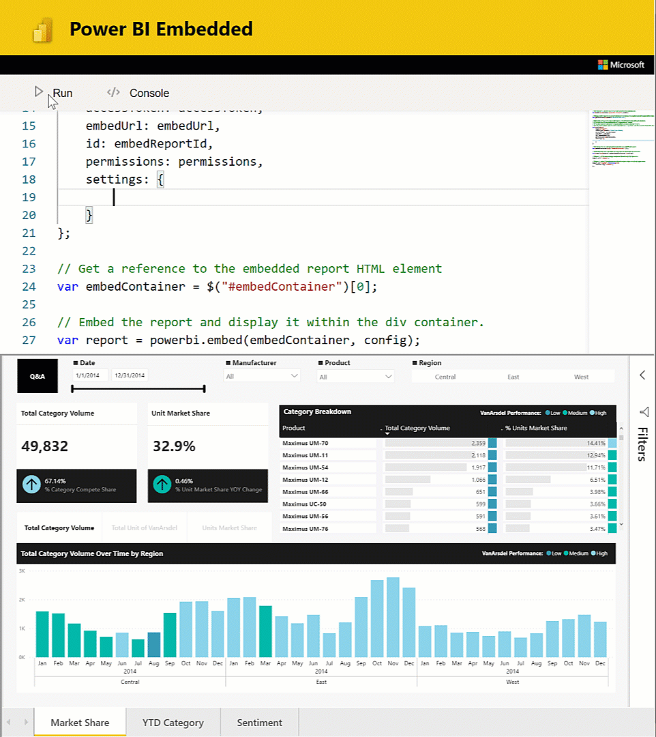Click the Category Compete Share up-arrow icon
Image resolution: width=656 pixels, height=737 pixels.
pyautogui.click(x=31, y=485)
